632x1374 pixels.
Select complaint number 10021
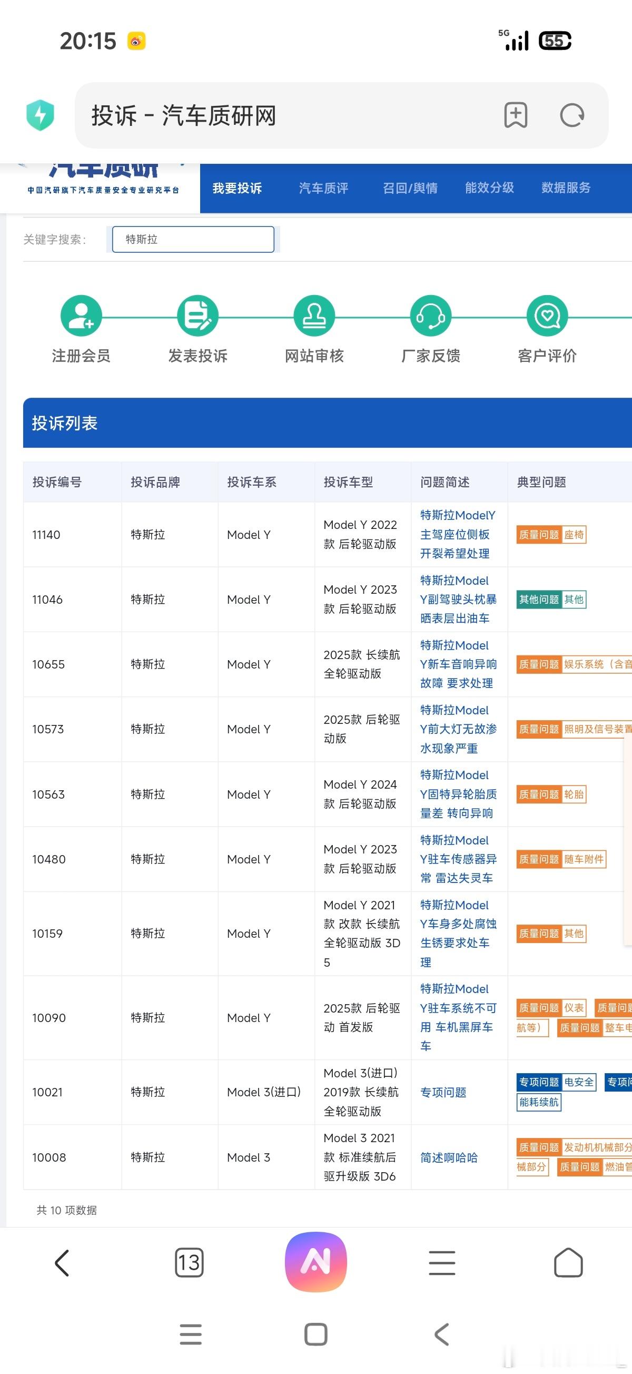tap(47, 1092)
